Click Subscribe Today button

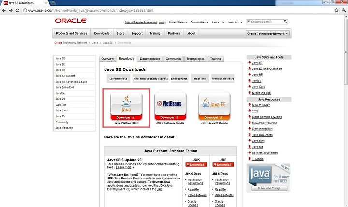(269, 188)
